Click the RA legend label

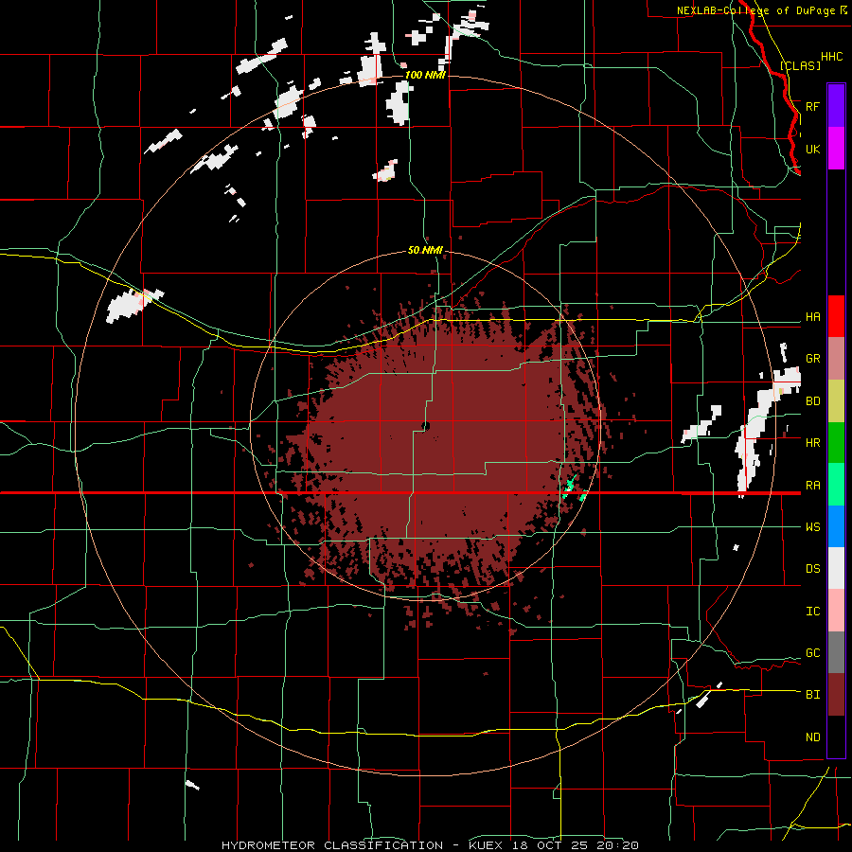click(812, 486)
